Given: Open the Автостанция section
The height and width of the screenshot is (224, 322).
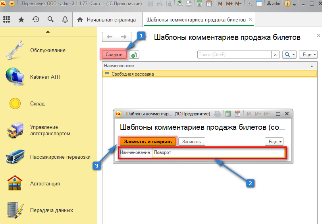Looking at the screenshot, I should 44,183.
